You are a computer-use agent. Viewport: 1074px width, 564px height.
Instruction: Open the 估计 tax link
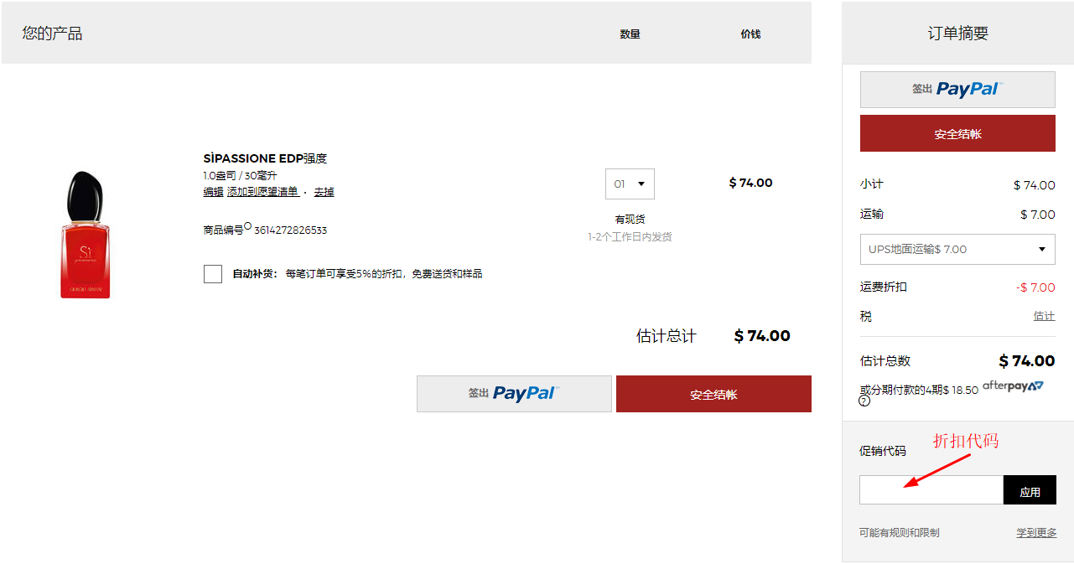1044,317
